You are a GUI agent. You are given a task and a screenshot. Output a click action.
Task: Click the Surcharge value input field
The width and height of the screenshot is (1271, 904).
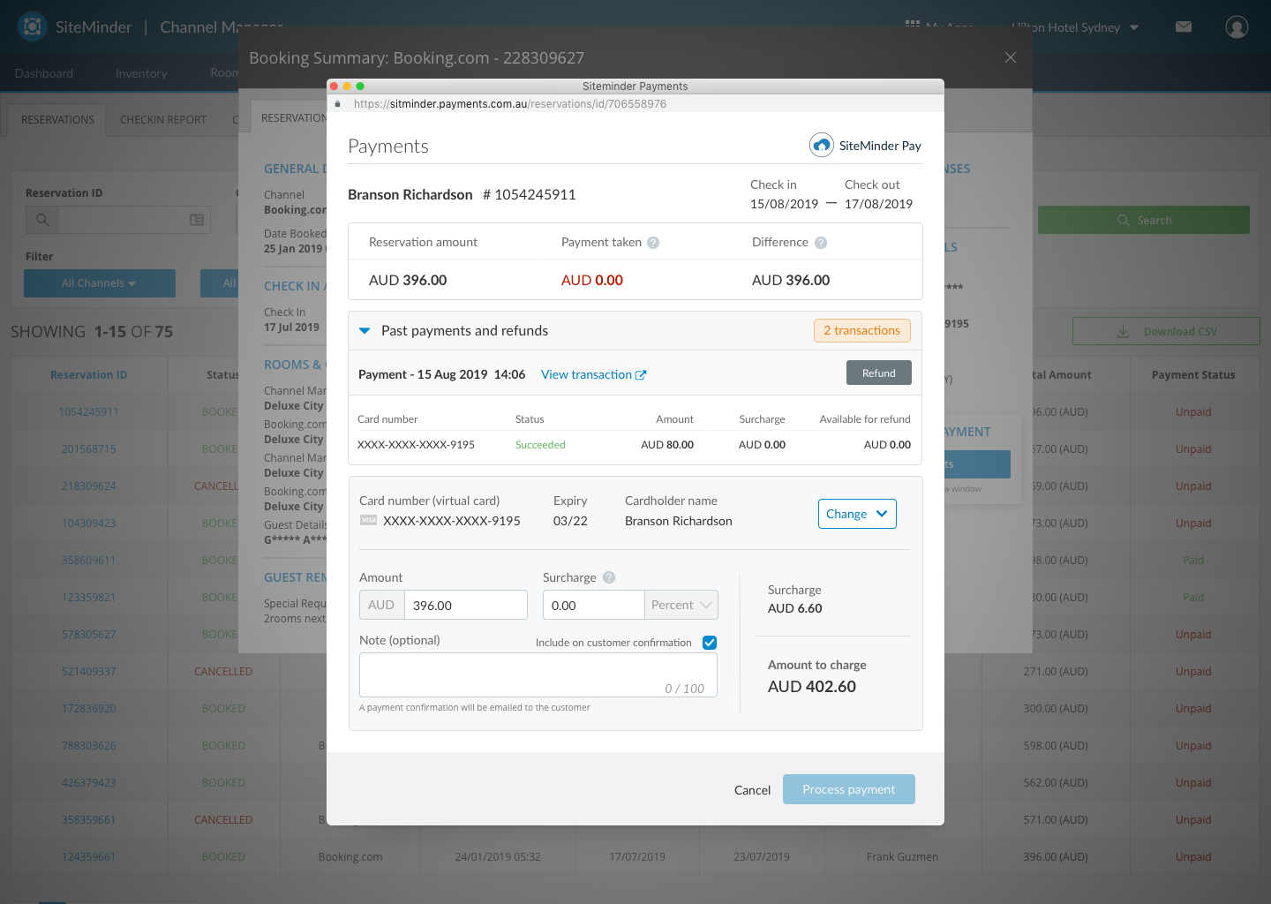point(593,605)
